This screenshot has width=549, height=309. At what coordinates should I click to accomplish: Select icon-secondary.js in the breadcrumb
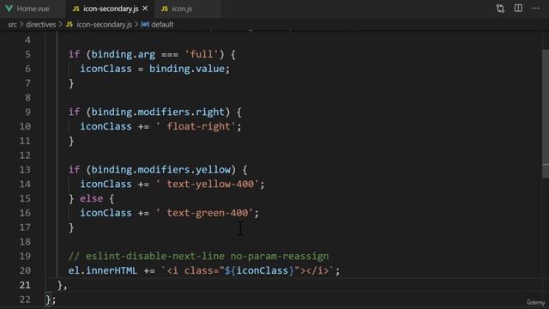[x=105, y=25]
